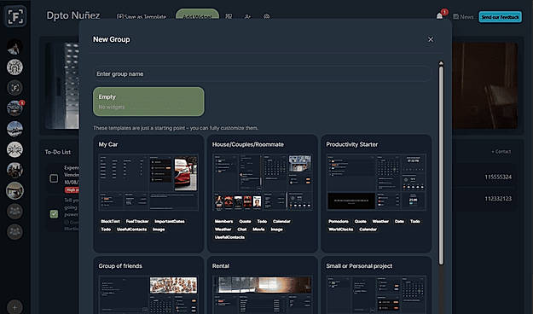This screenshot has width=533, height=314.
Task: Uncheck the completed green To-Do item
Action: [x=54, y=213]
